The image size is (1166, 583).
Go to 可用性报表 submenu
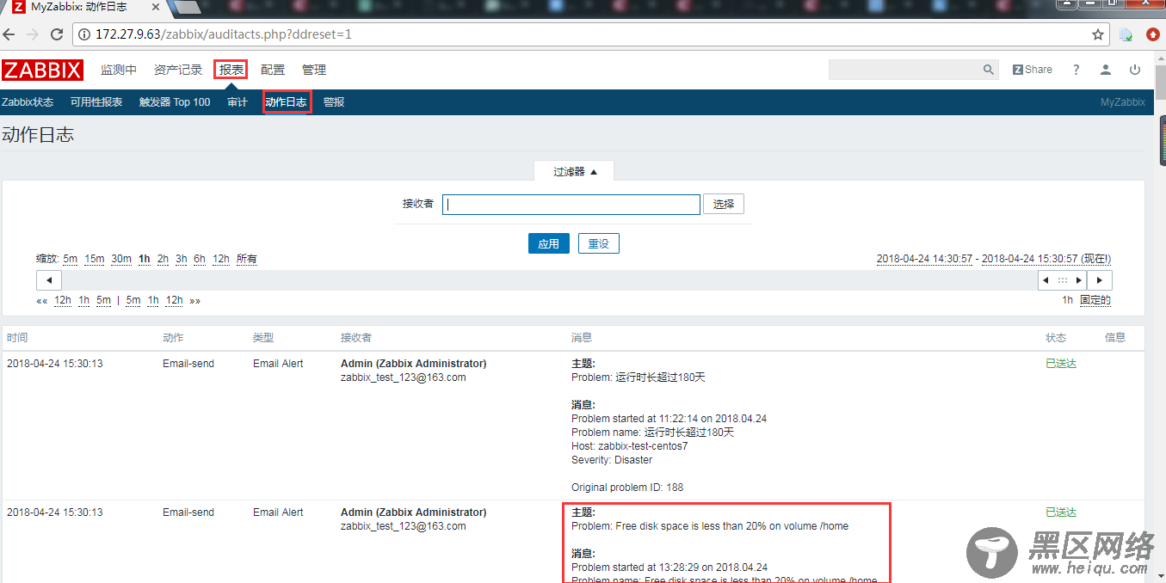coord(96,102)
